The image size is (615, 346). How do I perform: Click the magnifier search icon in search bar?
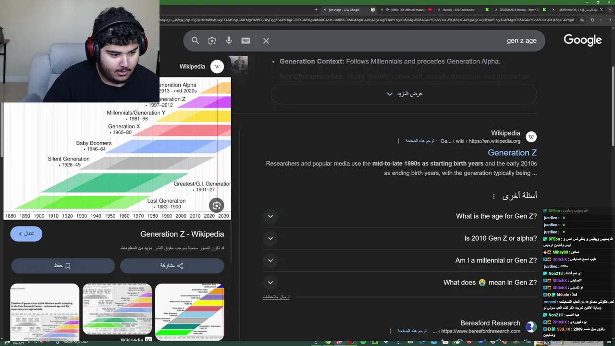195,41
